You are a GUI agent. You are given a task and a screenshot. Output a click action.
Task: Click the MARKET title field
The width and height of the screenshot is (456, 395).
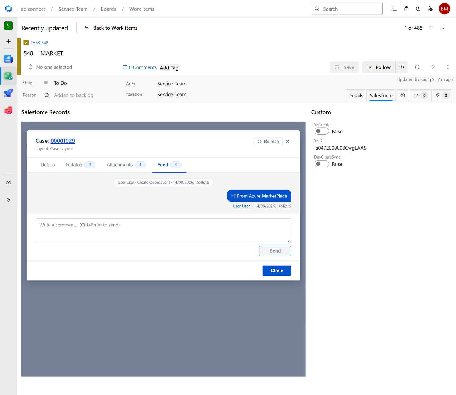(52, 53)
